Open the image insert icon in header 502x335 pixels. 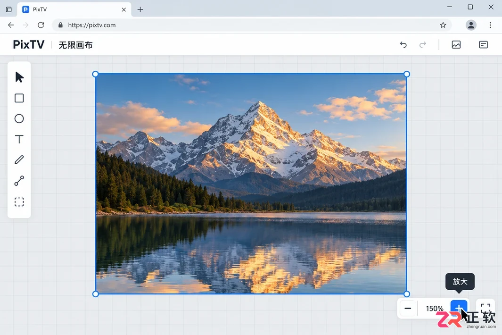456,44
